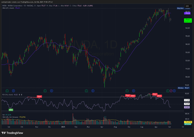Click the November 2024 Bear divergence label
The width and height of the screenshot is (194, 137).
39,96
